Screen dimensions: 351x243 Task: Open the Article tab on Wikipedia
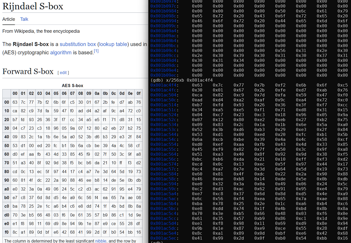point(9,19)
